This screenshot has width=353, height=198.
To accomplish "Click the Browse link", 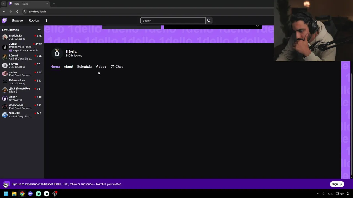I will (17, 21).
